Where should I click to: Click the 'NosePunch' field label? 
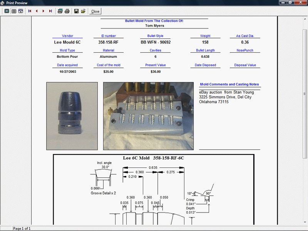tap(245, 50)
